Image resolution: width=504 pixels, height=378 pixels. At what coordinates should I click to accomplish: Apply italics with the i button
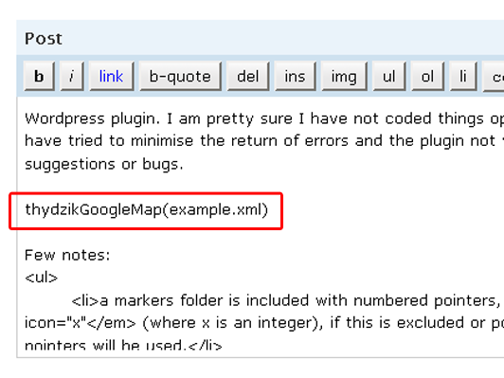pyautogui.click(x=72, y=76)
